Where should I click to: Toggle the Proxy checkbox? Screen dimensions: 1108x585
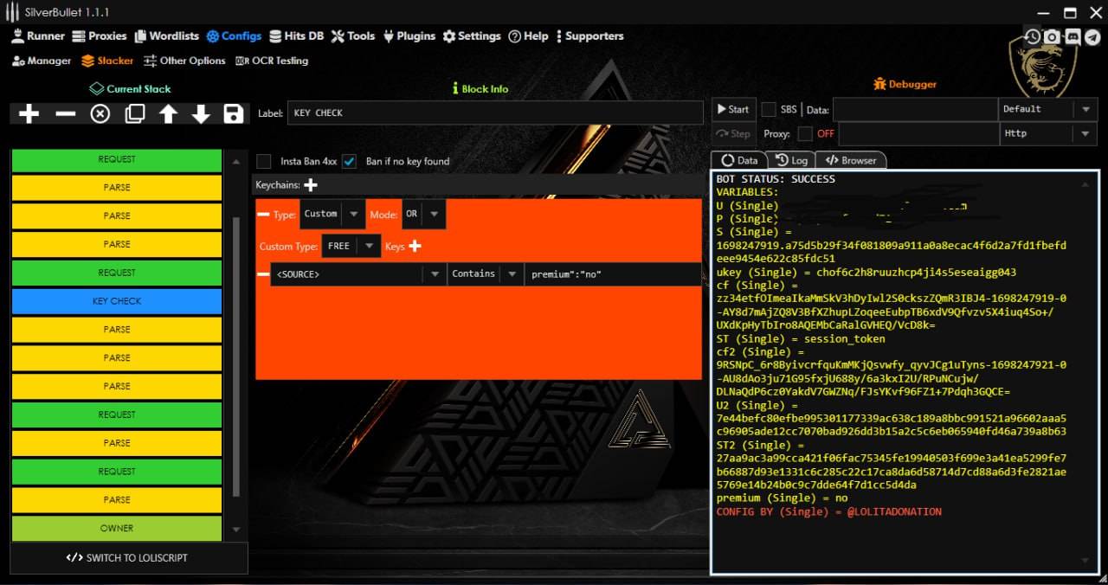click(x=805, y=133)
